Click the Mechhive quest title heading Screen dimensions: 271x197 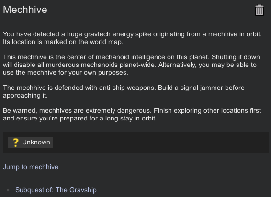pos(25,10)
